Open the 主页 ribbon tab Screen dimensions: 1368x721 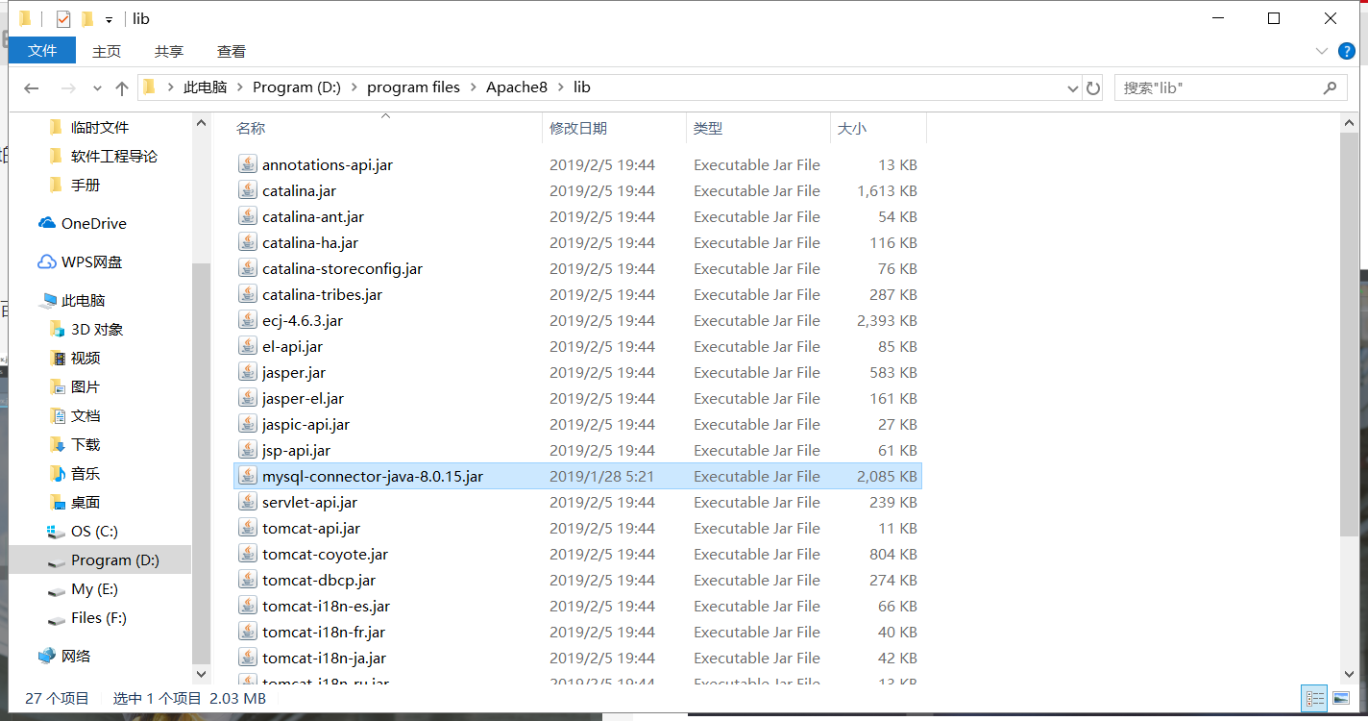[107, 51]
